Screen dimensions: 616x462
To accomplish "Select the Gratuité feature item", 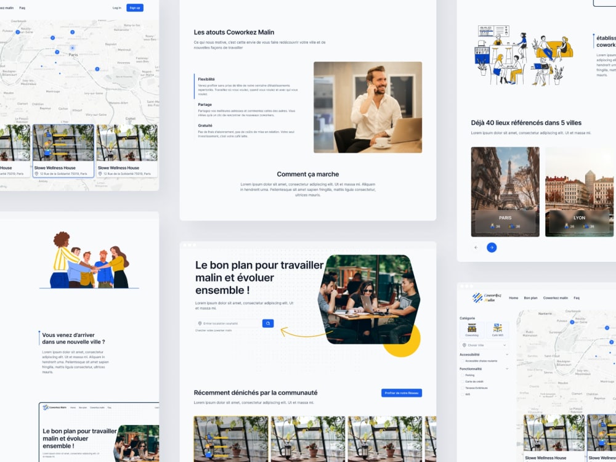I will pos(248,131).
